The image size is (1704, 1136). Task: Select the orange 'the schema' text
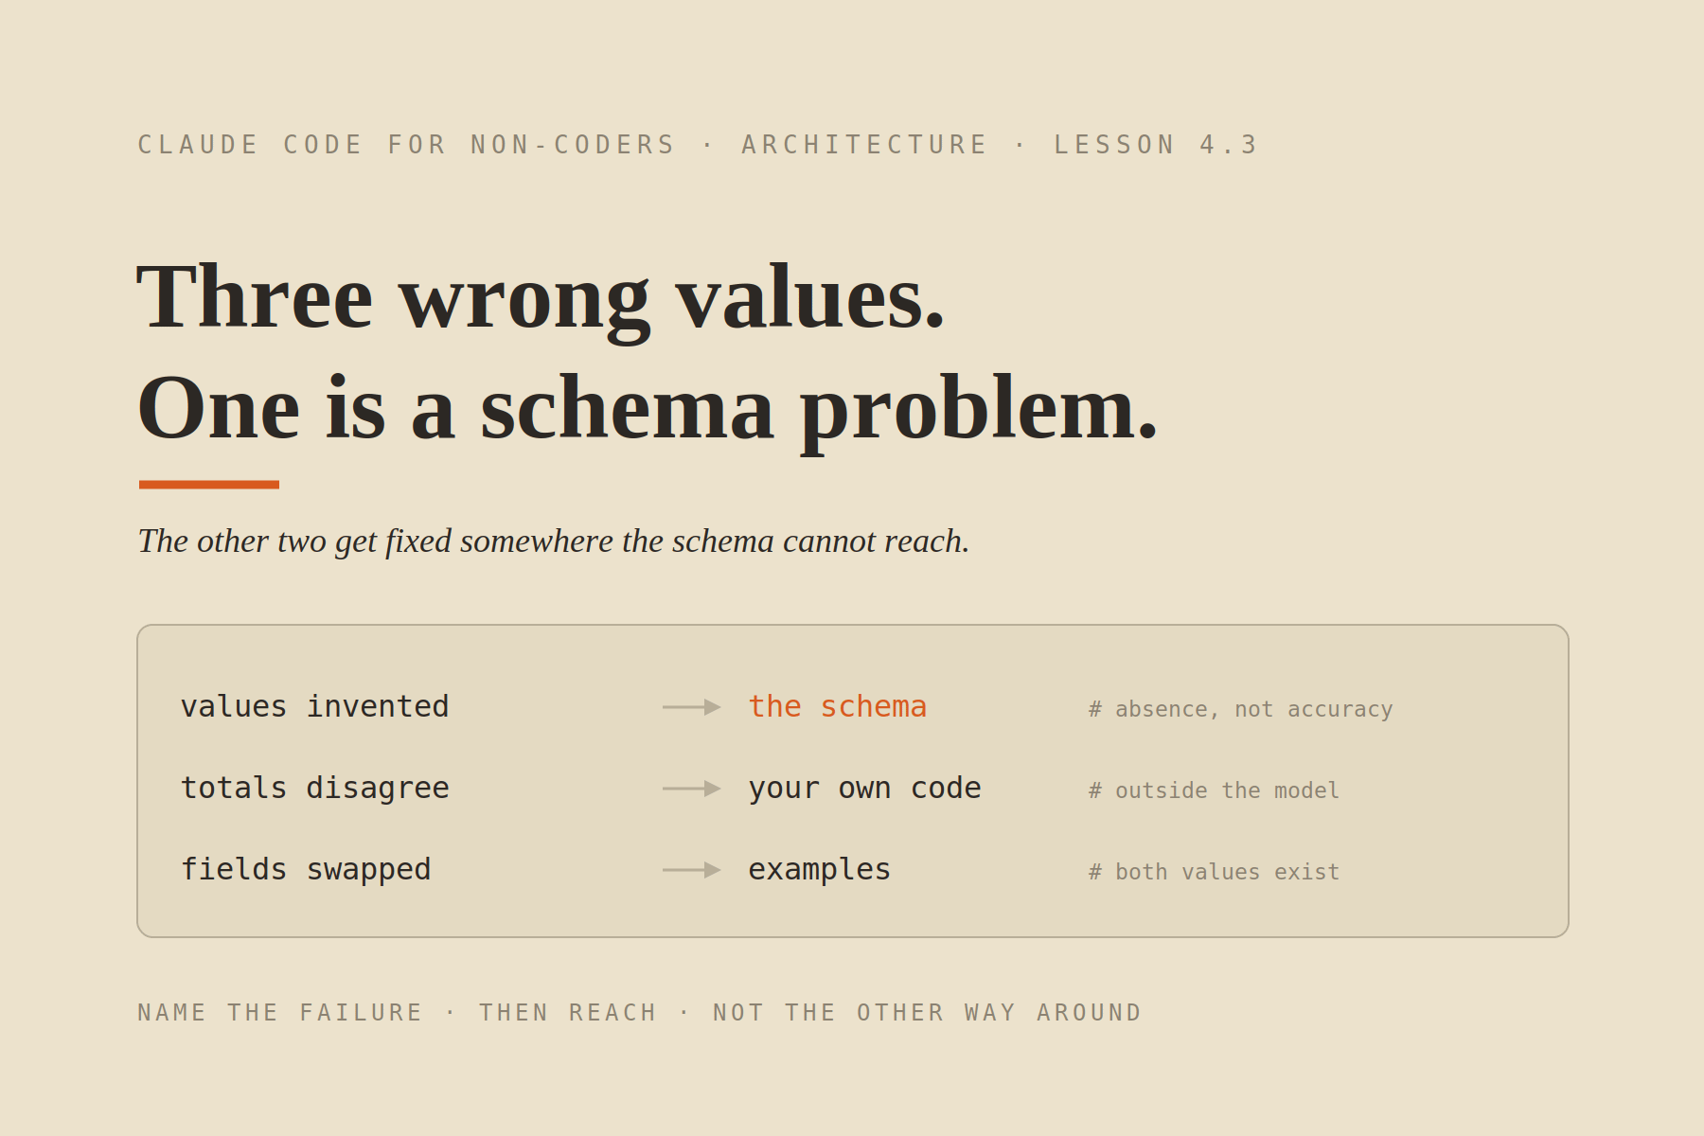pos(838,707)
